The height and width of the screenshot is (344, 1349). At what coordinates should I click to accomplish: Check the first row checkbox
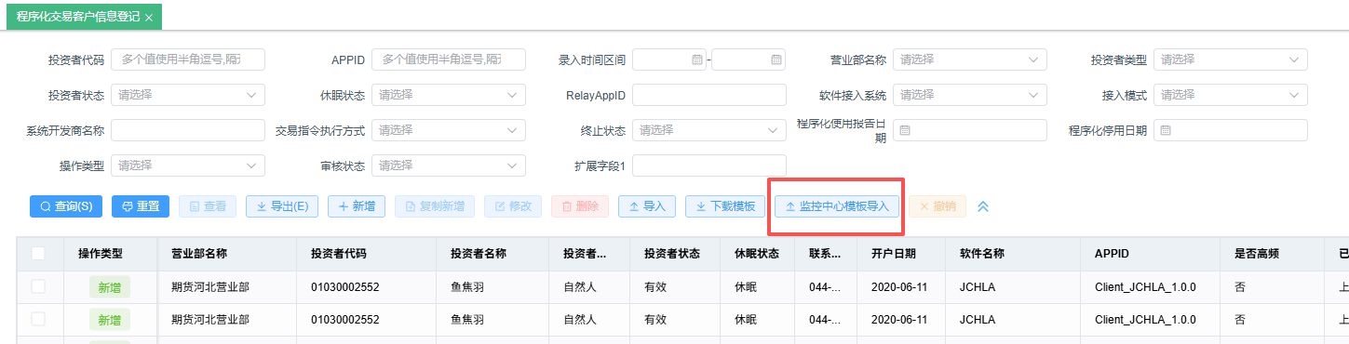38,286
